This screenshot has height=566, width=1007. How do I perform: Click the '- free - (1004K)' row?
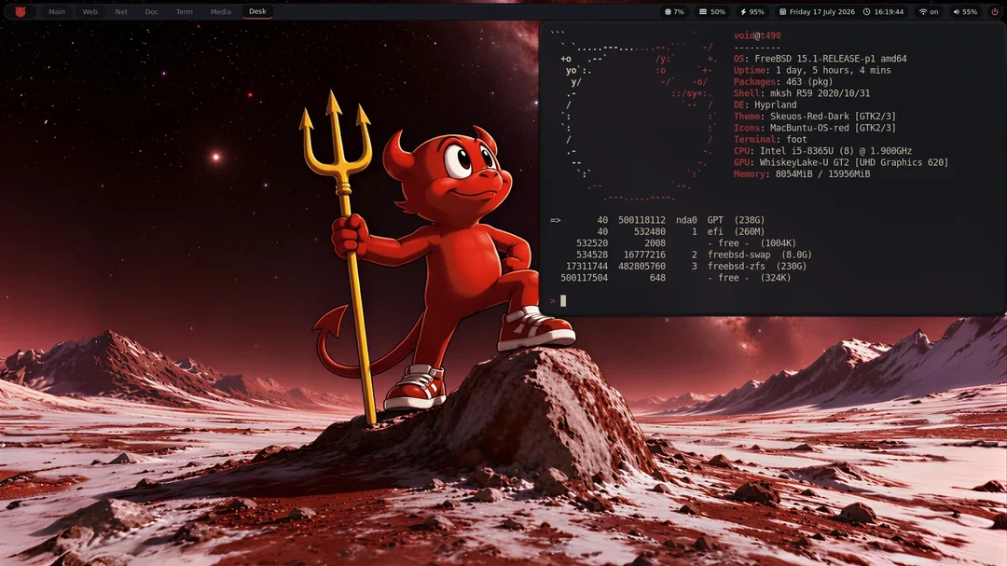coord(686,242)
